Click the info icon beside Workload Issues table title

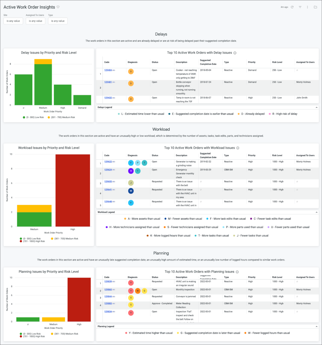238,148
